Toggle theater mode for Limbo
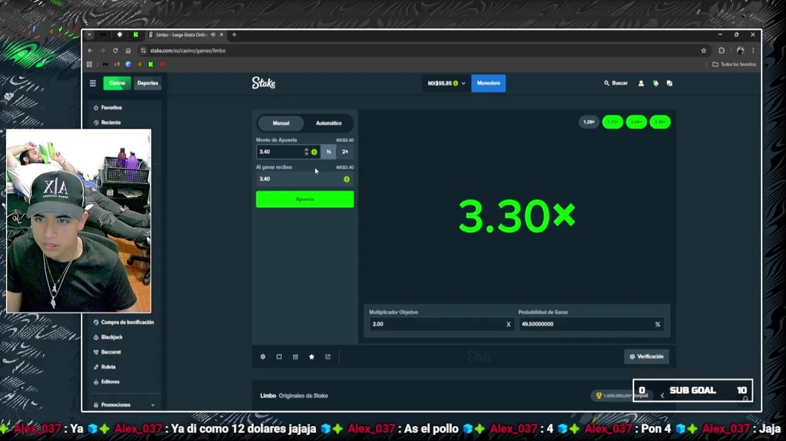Screen dimensions: 786x441 pyautogui.click(x=279, y=356)
